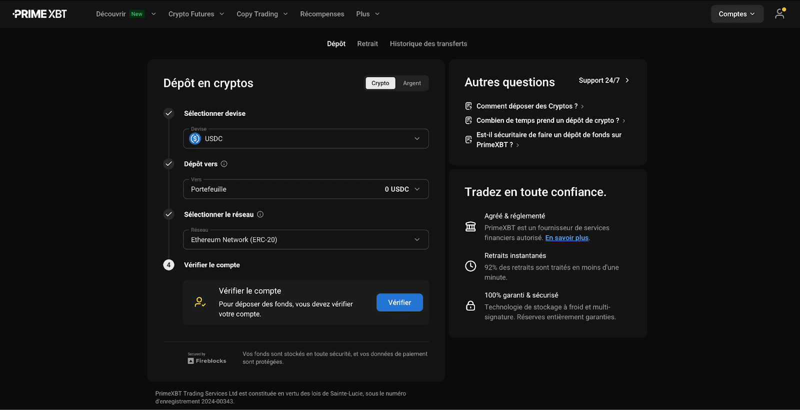Open Combien de temps prend un dépôt question
800x410 pixels.
[550, 120]
